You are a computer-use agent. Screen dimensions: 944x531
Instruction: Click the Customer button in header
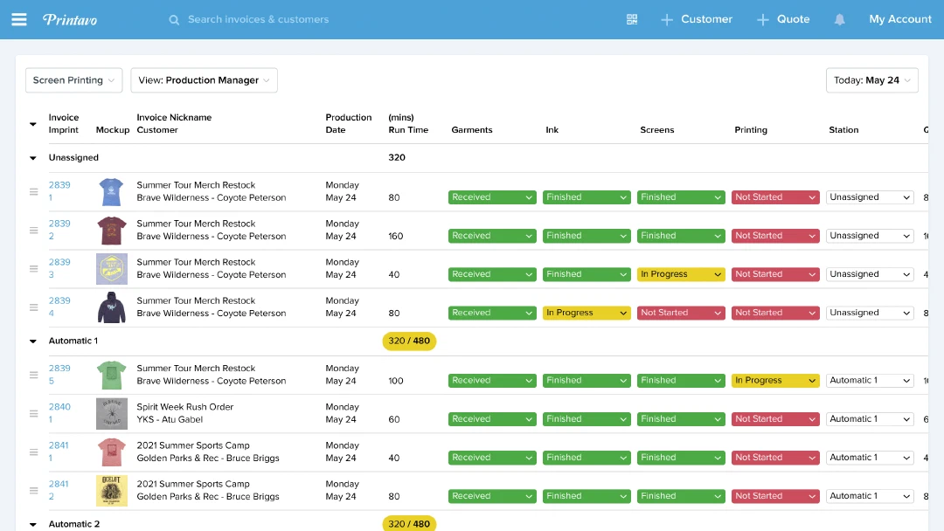tap(706, 19)
